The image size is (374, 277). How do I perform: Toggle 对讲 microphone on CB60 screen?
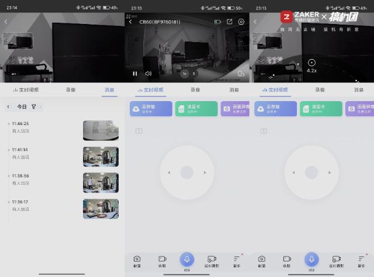(187, 259)
